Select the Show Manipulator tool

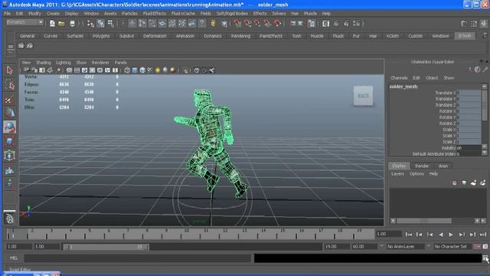10,184
